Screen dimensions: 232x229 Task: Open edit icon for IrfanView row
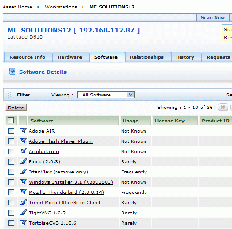tap(23, 172)
